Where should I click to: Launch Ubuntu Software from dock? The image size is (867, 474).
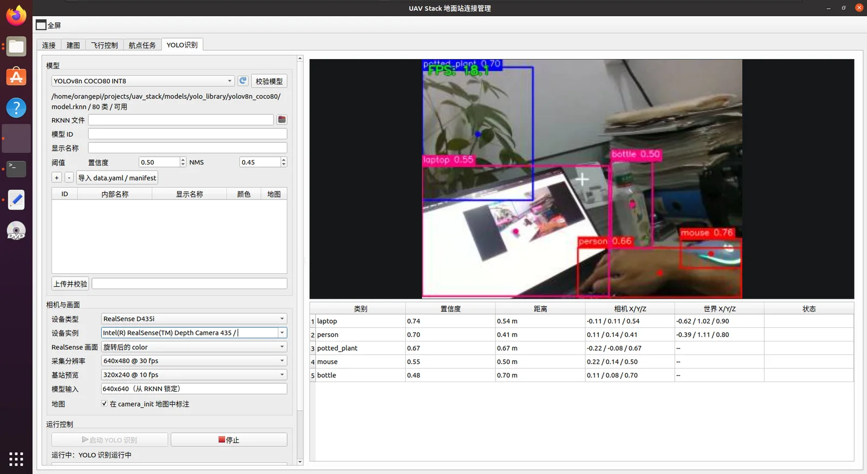(x=16, y=77)
